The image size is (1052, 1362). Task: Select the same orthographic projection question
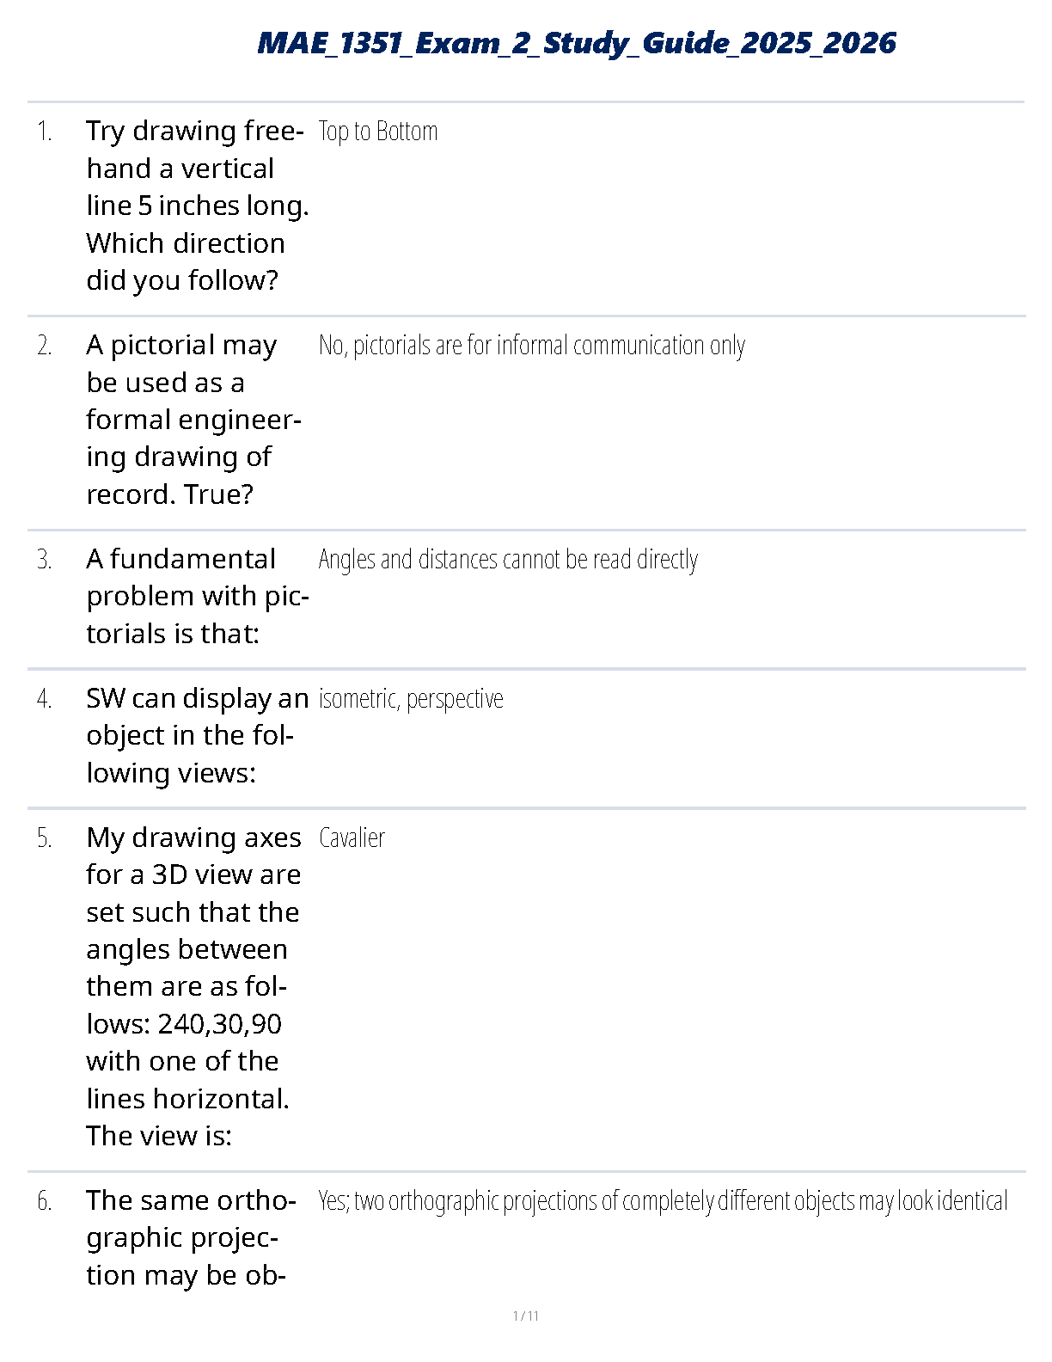pos(191,1237)
